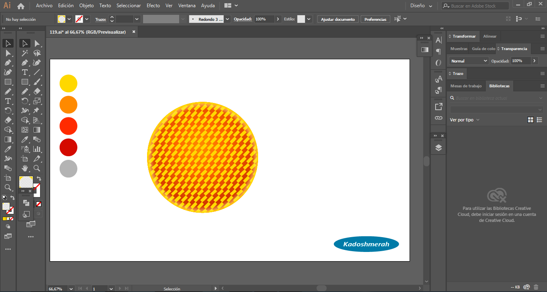Open the Objeto menu
This screenshot has height=292, width=547.
(x=87, y=6)
